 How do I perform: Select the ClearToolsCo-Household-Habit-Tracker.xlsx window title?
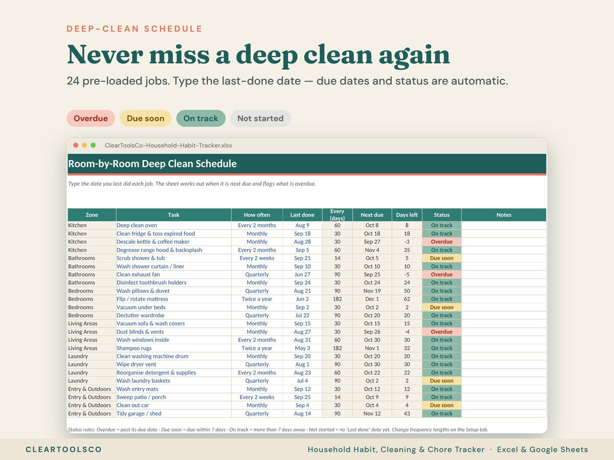(168, 145)
